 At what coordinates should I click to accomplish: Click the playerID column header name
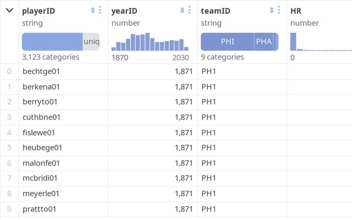coord(38,10)
